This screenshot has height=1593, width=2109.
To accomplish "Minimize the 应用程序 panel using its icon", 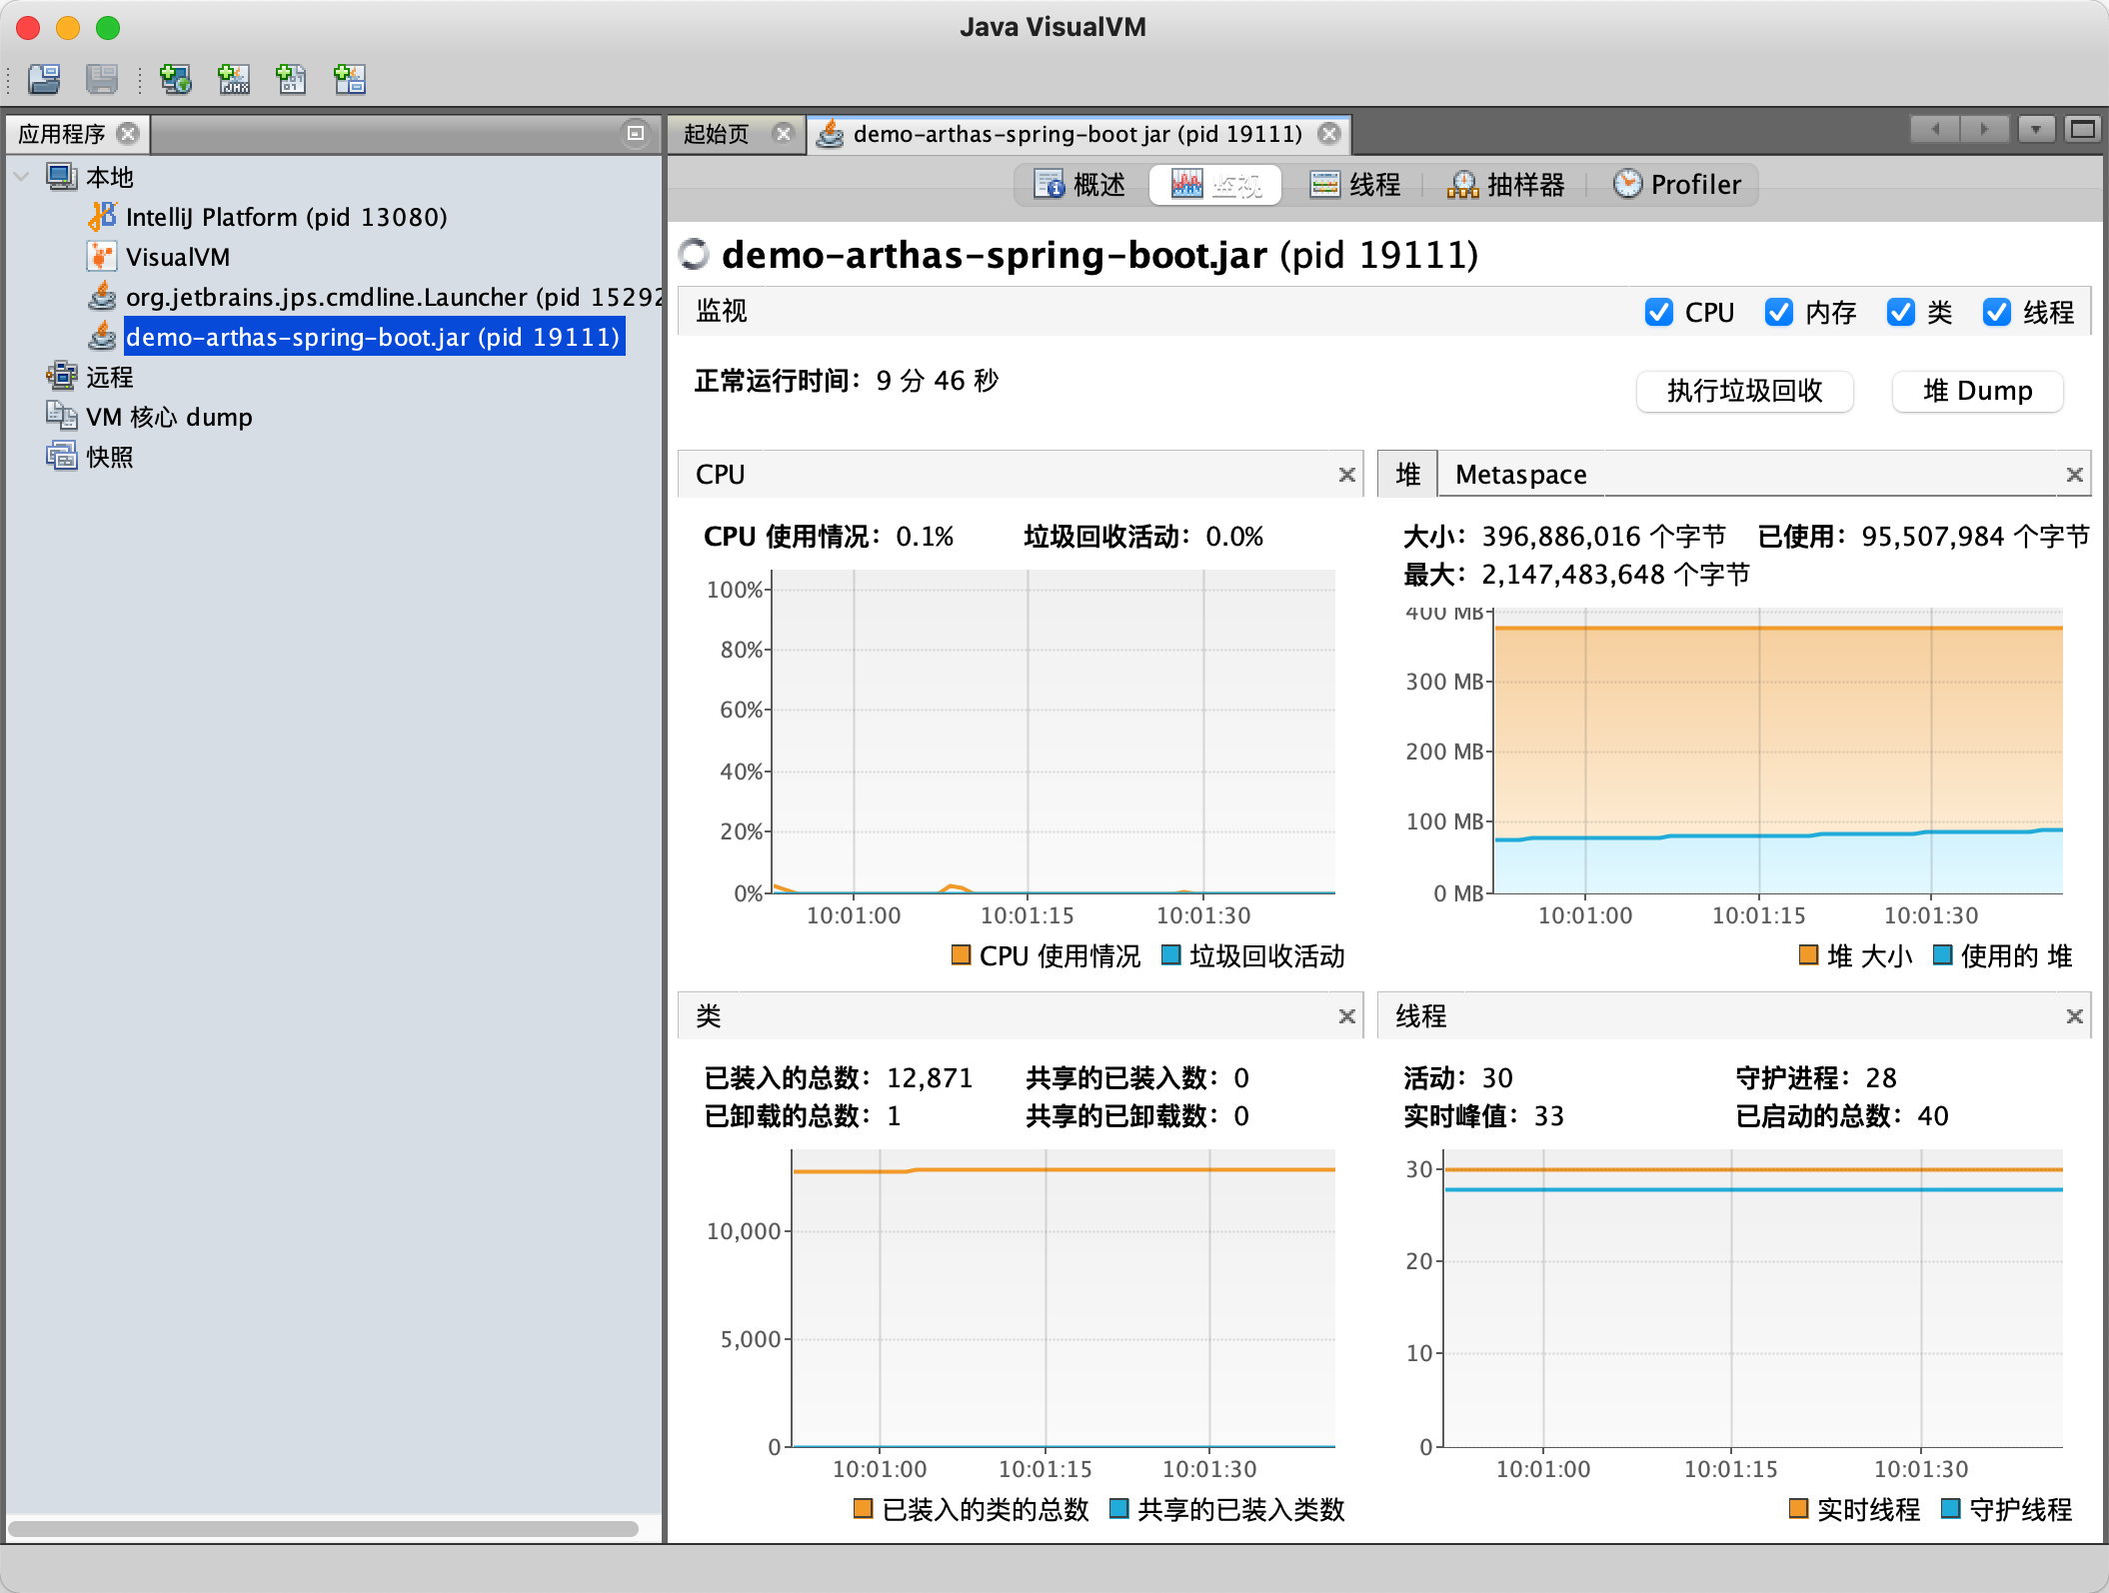I will click(x=635, y=133).
